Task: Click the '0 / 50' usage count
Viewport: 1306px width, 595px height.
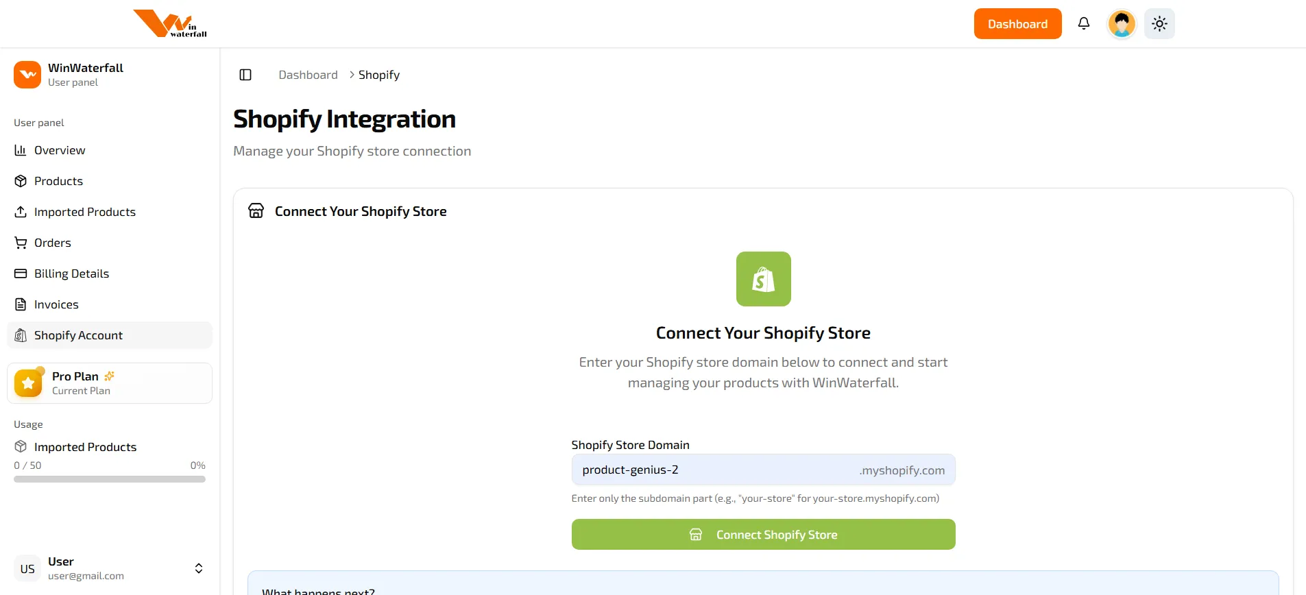Action: coord(27,465)
